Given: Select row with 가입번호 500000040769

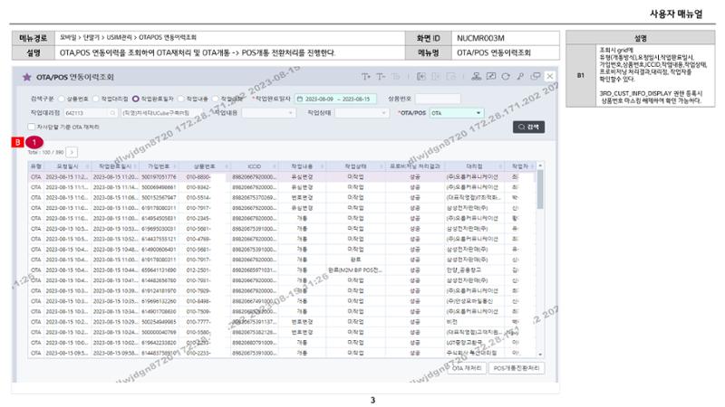Looking at the screenshot, I should coord(283,332).
